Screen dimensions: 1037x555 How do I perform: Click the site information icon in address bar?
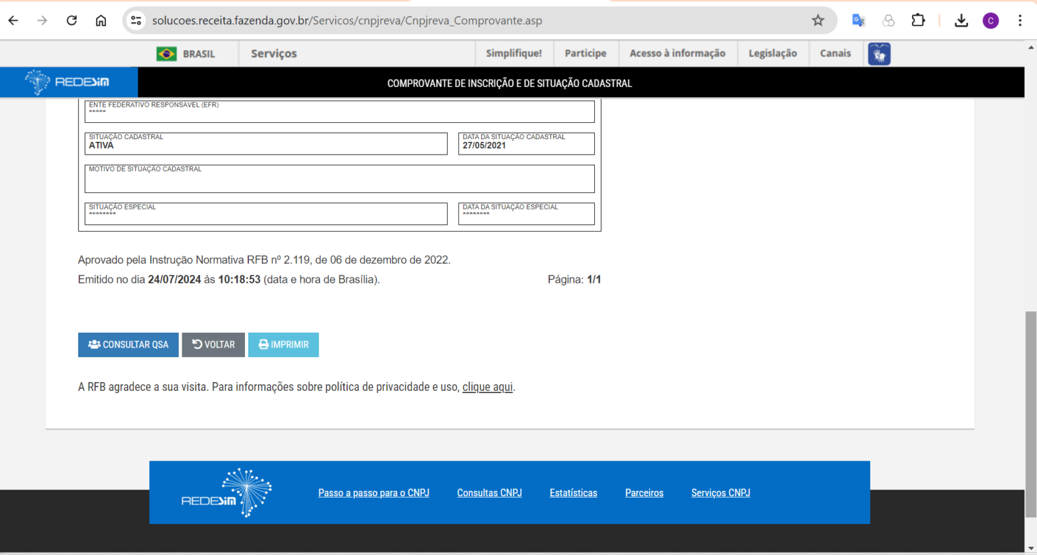[136, 20]
